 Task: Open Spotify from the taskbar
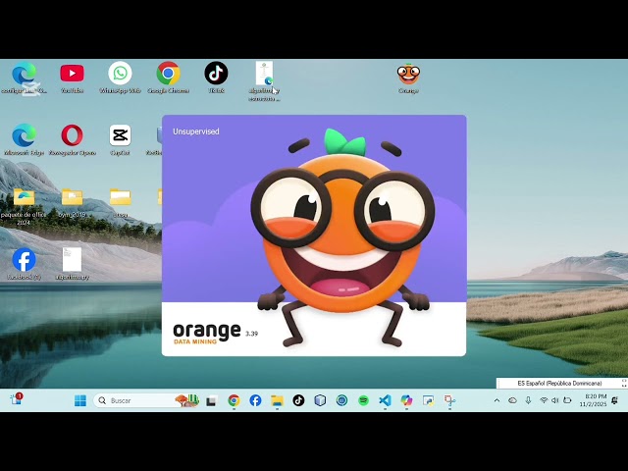pyautogui.click(x=363, y=400)
